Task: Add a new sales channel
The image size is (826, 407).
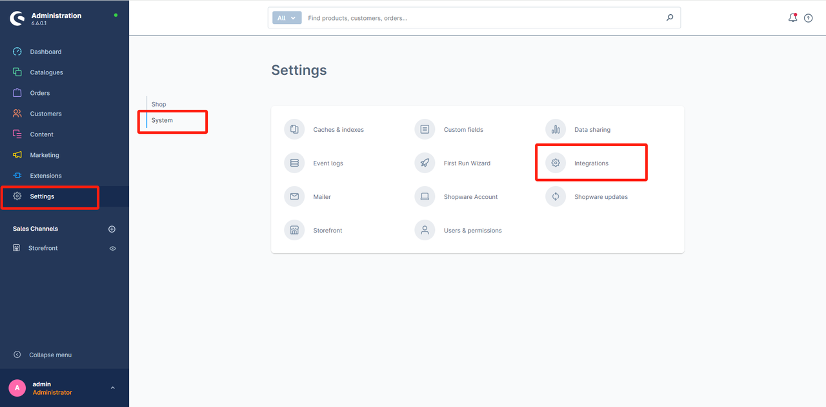Action: 112,229
